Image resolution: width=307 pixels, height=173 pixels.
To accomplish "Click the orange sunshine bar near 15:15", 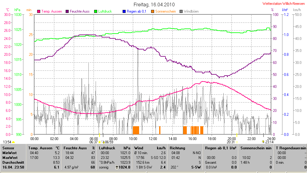I will (185, 130).
